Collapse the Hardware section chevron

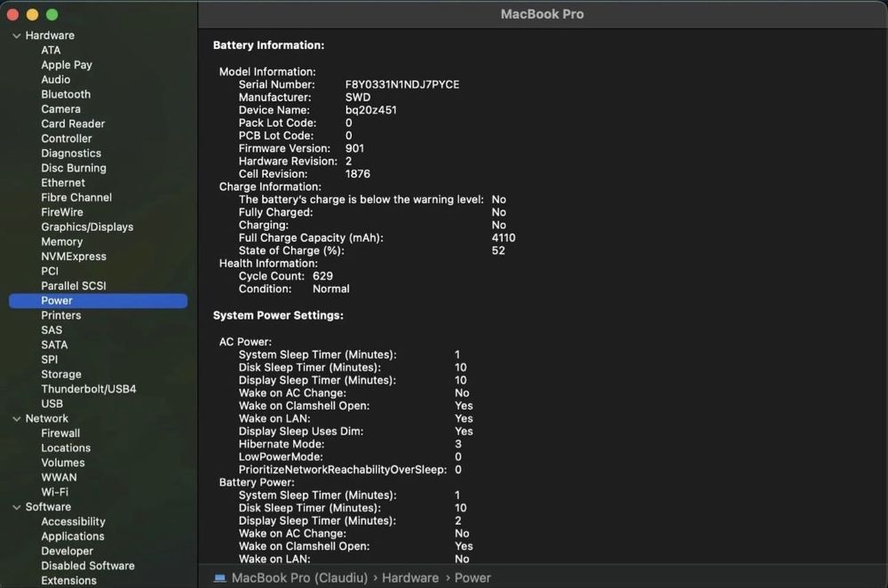point(16,36)
